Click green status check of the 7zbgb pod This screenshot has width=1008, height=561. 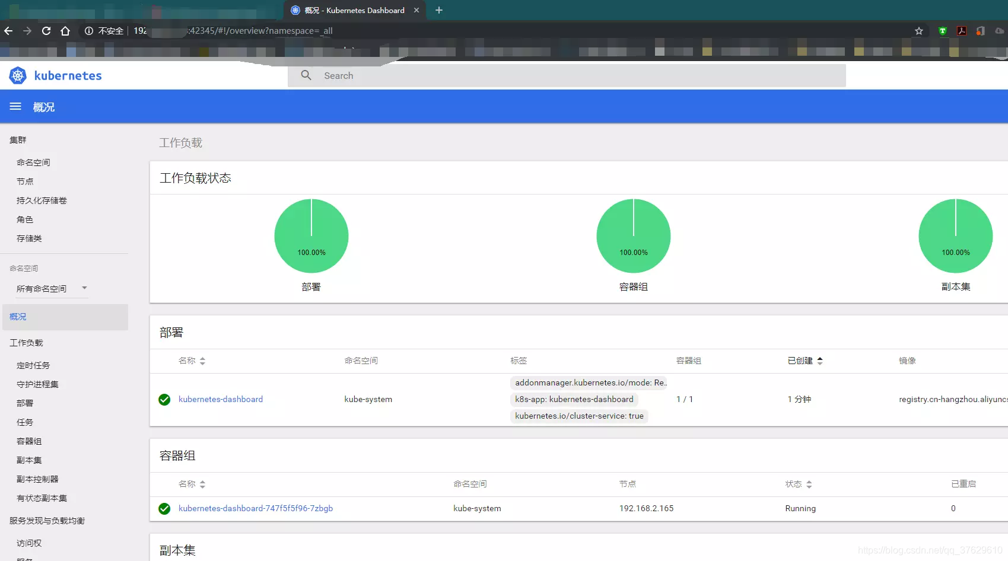(x=164, y=509)
